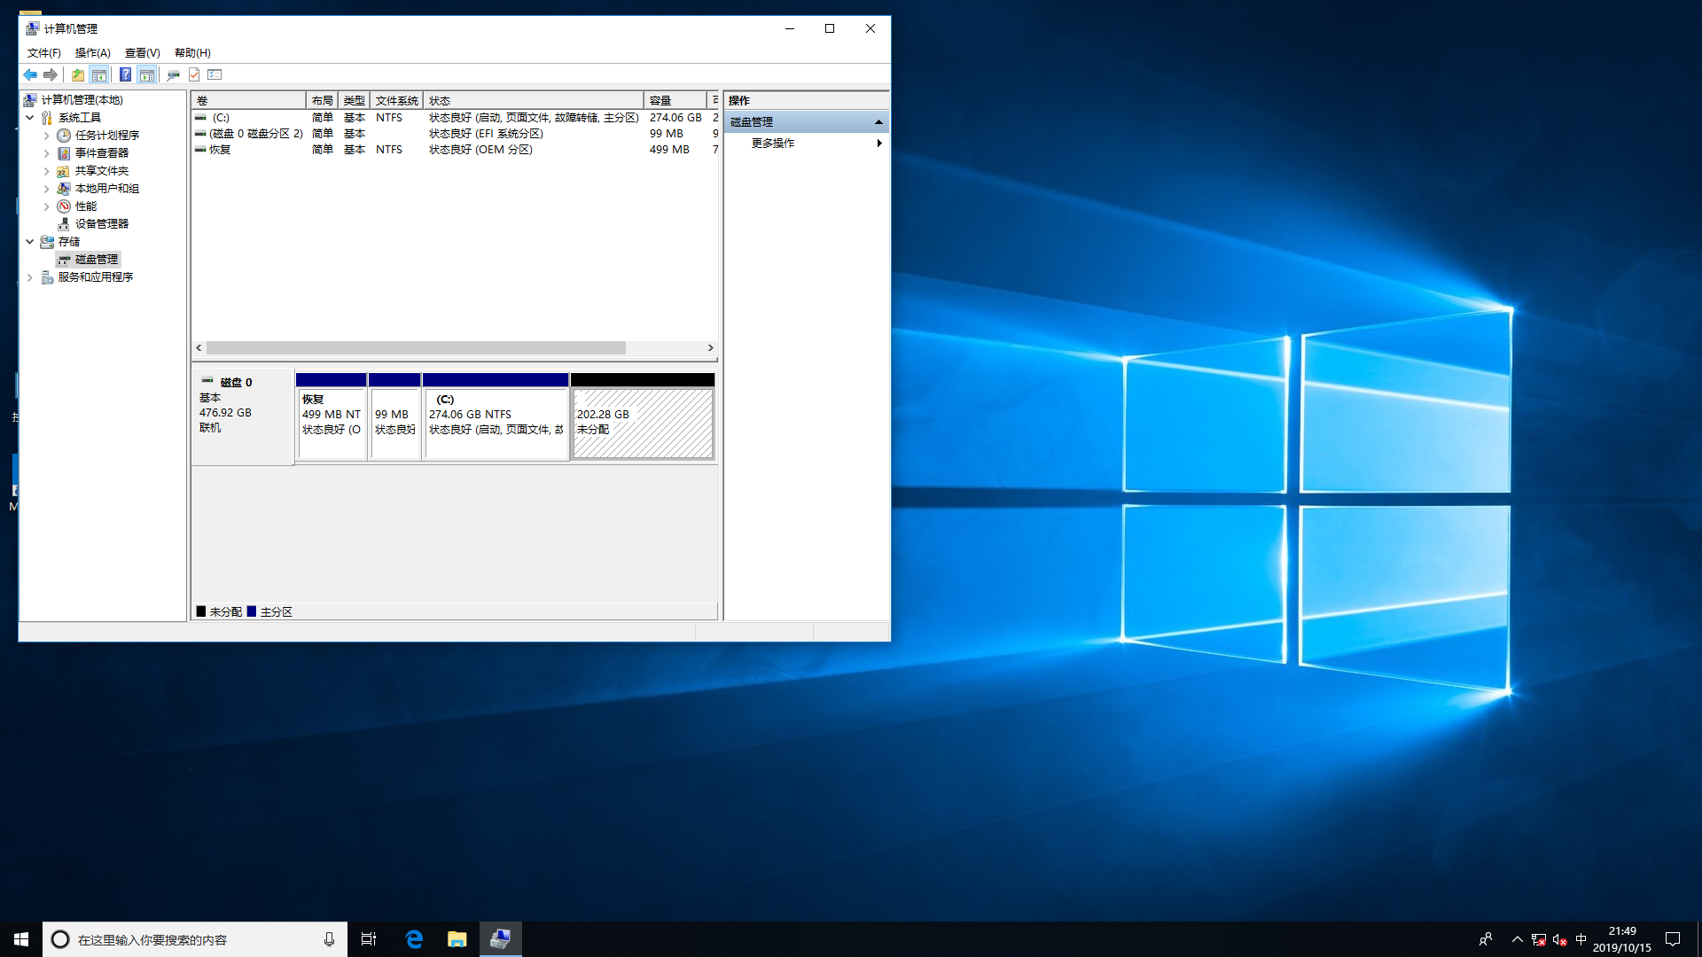Viewport: 1702px width, 957px height.
Task: Open the 帮助(H) menu
Action: tap(192, 53)
